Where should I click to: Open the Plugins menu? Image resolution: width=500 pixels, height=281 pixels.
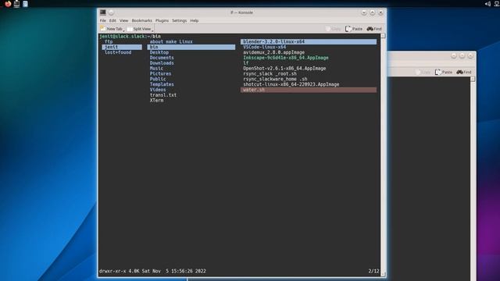[162, 20]
